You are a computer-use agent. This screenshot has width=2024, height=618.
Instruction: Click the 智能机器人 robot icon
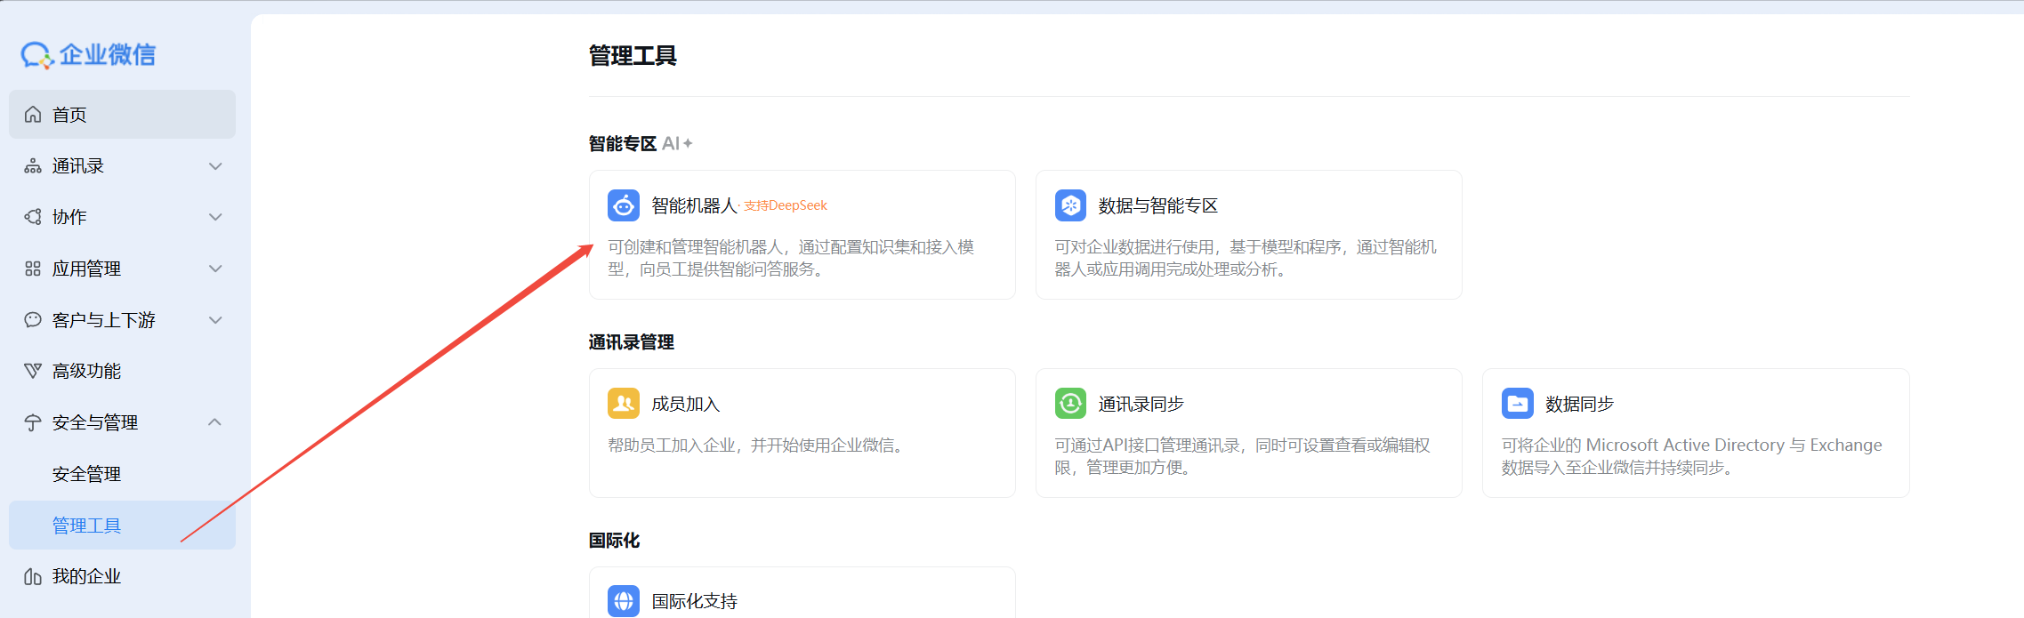click(x=623, y=205)
